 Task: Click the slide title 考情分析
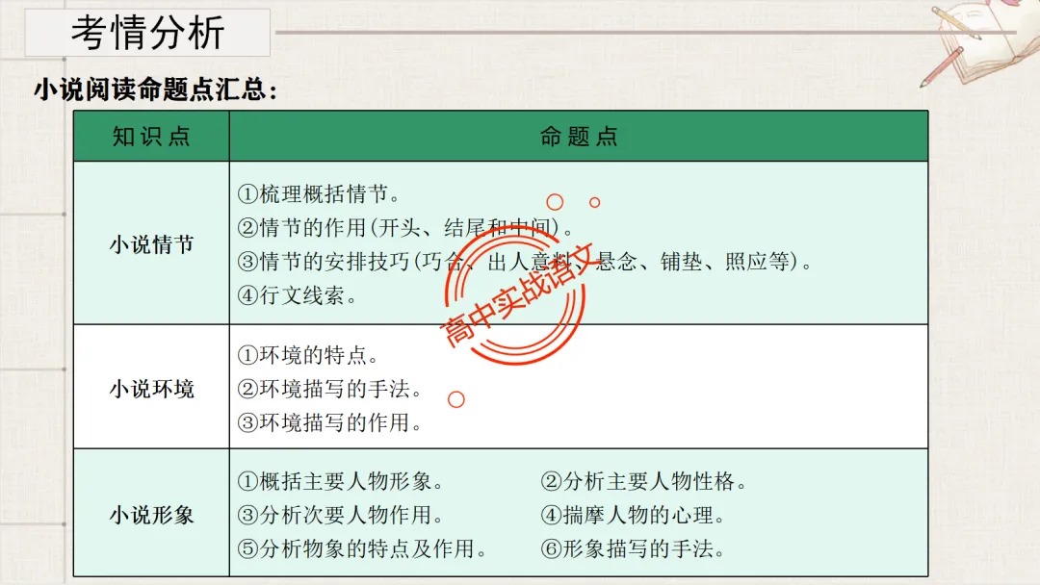(148, 33)
